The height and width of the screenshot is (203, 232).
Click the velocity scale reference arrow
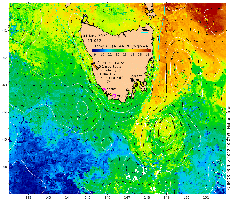[105, 81]
